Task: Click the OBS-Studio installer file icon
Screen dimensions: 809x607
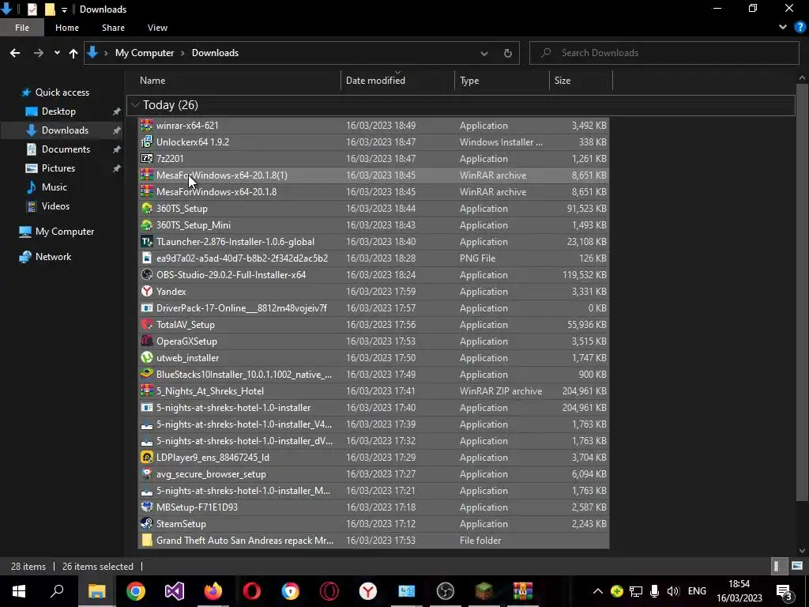Action: pos(147,274)
